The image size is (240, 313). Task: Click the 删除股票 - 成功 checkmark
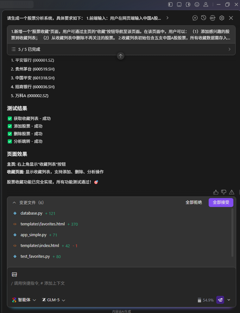pos(9,134)
